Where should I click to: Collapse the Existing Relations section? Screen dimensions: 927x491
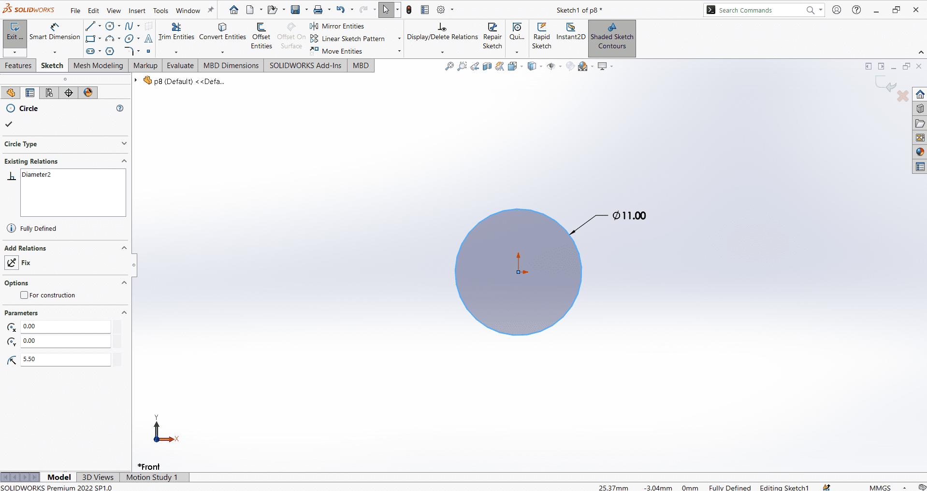point(124,161)
